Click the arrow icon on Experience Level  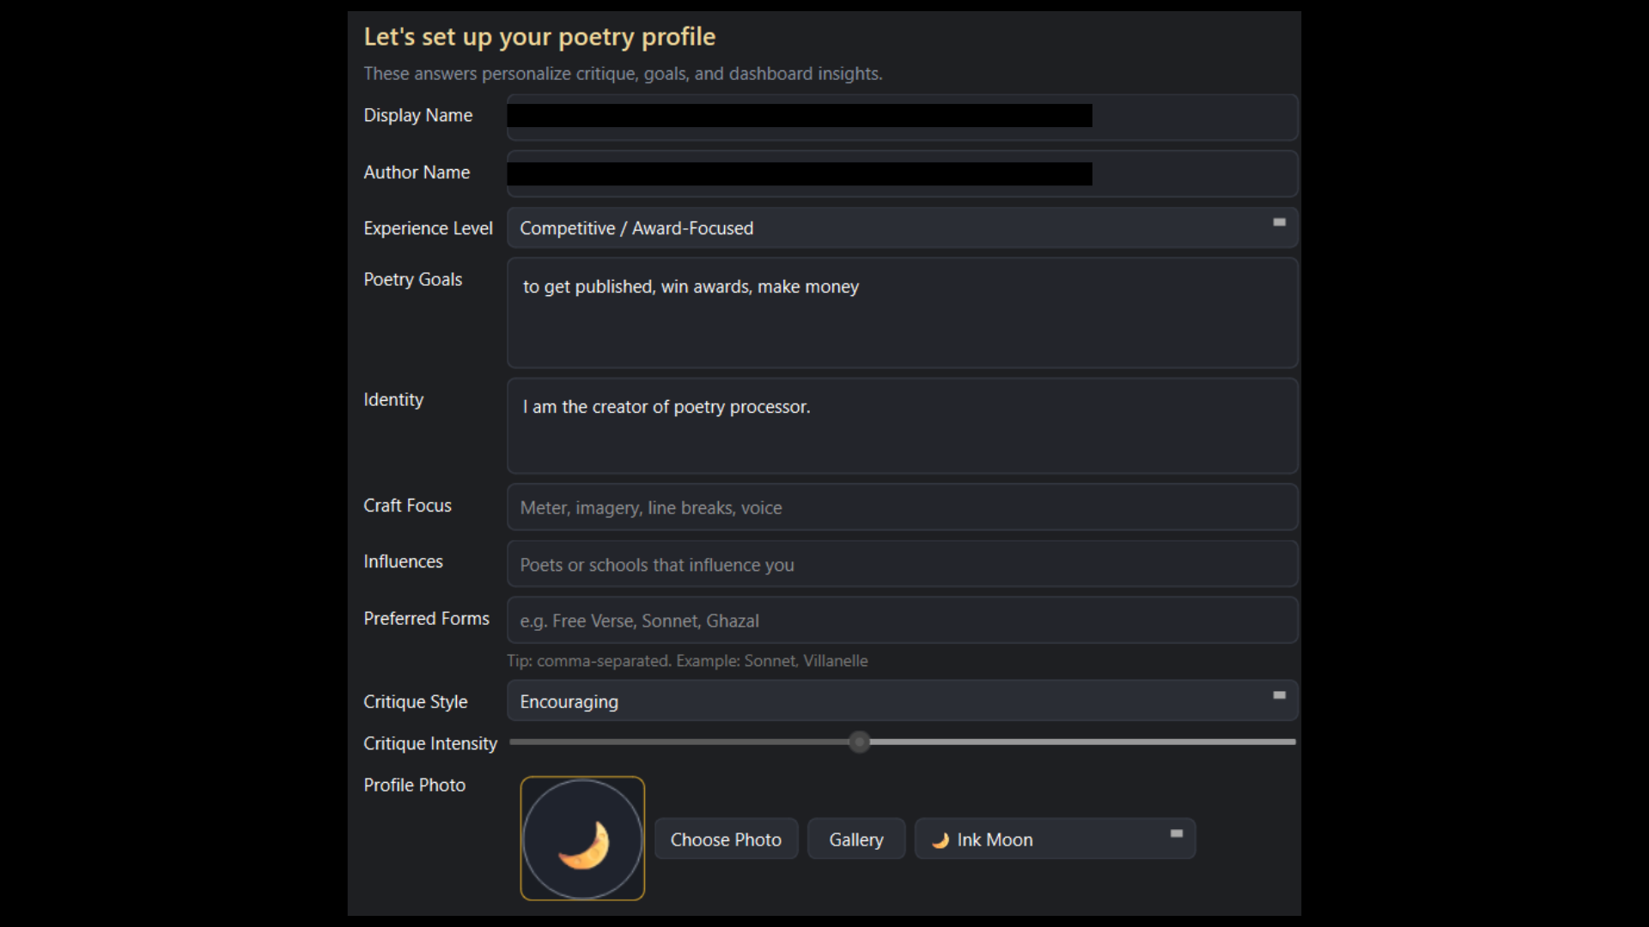tap(1279, 222)
